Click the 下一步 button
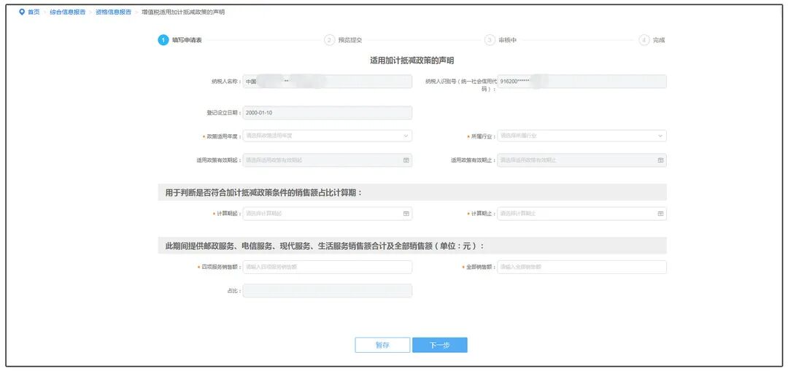 pyautogui.click(x=440, y=345)
